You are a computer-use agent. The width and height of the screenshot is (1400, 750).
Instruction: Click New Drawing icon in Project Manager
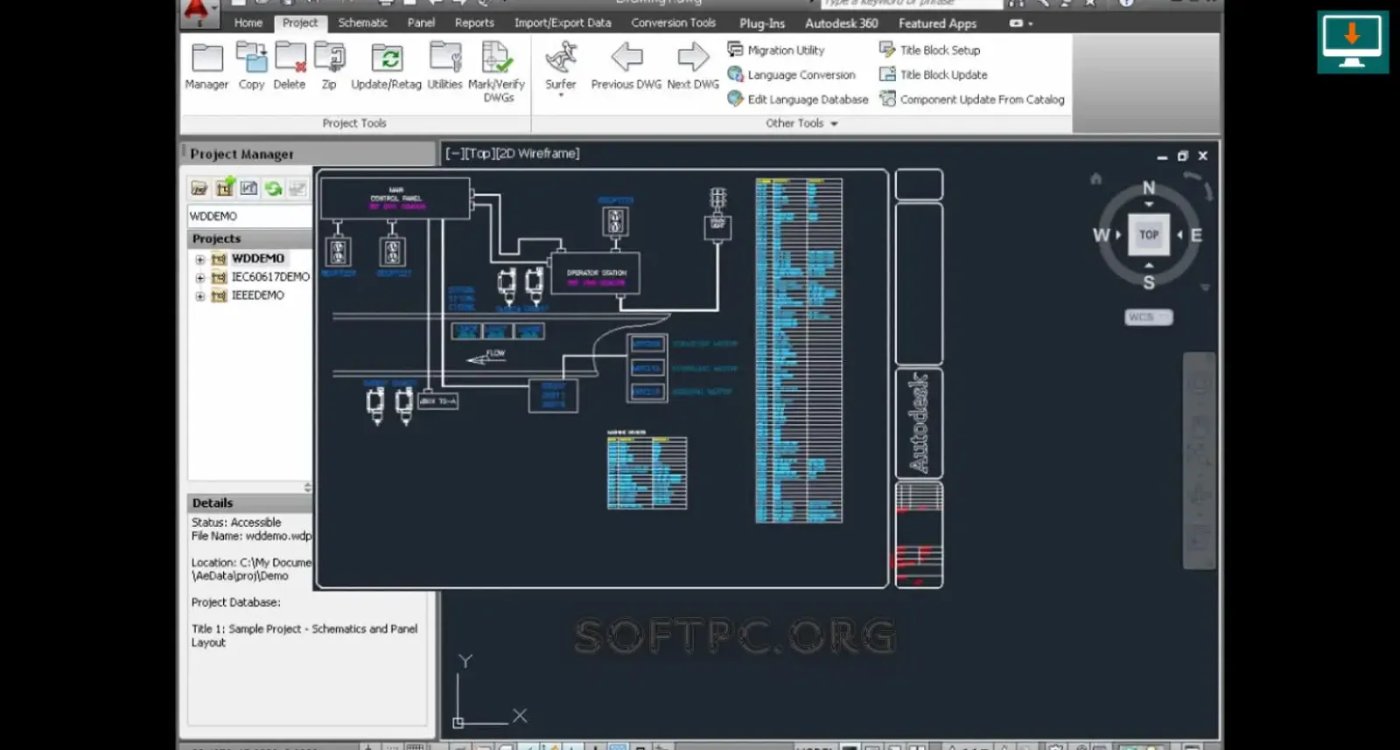point(249,188)
